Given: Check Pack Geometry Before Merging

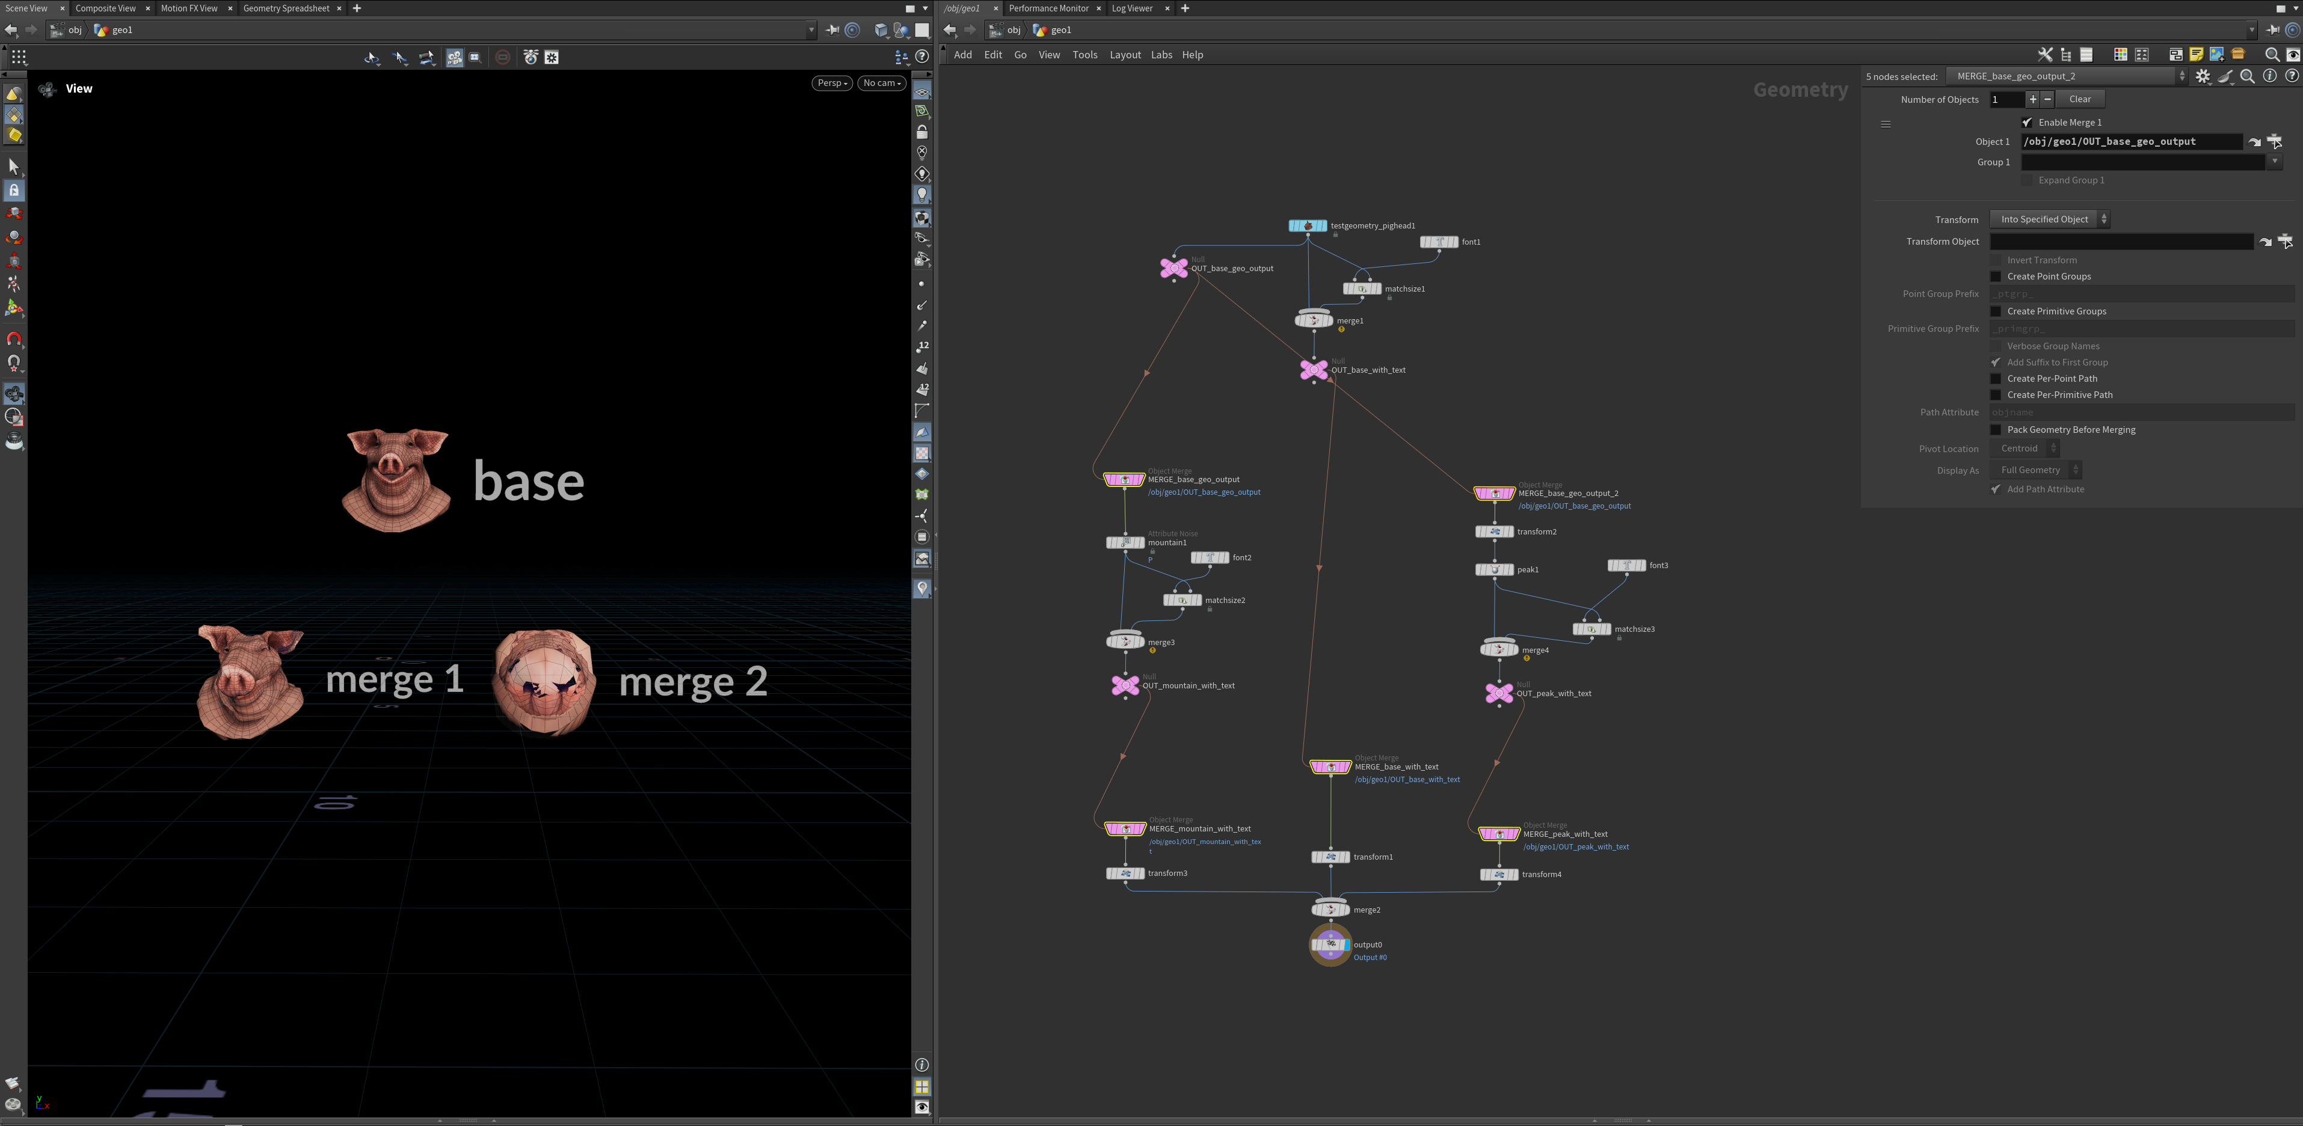Looking at the screenshot, I should 1996,430.
